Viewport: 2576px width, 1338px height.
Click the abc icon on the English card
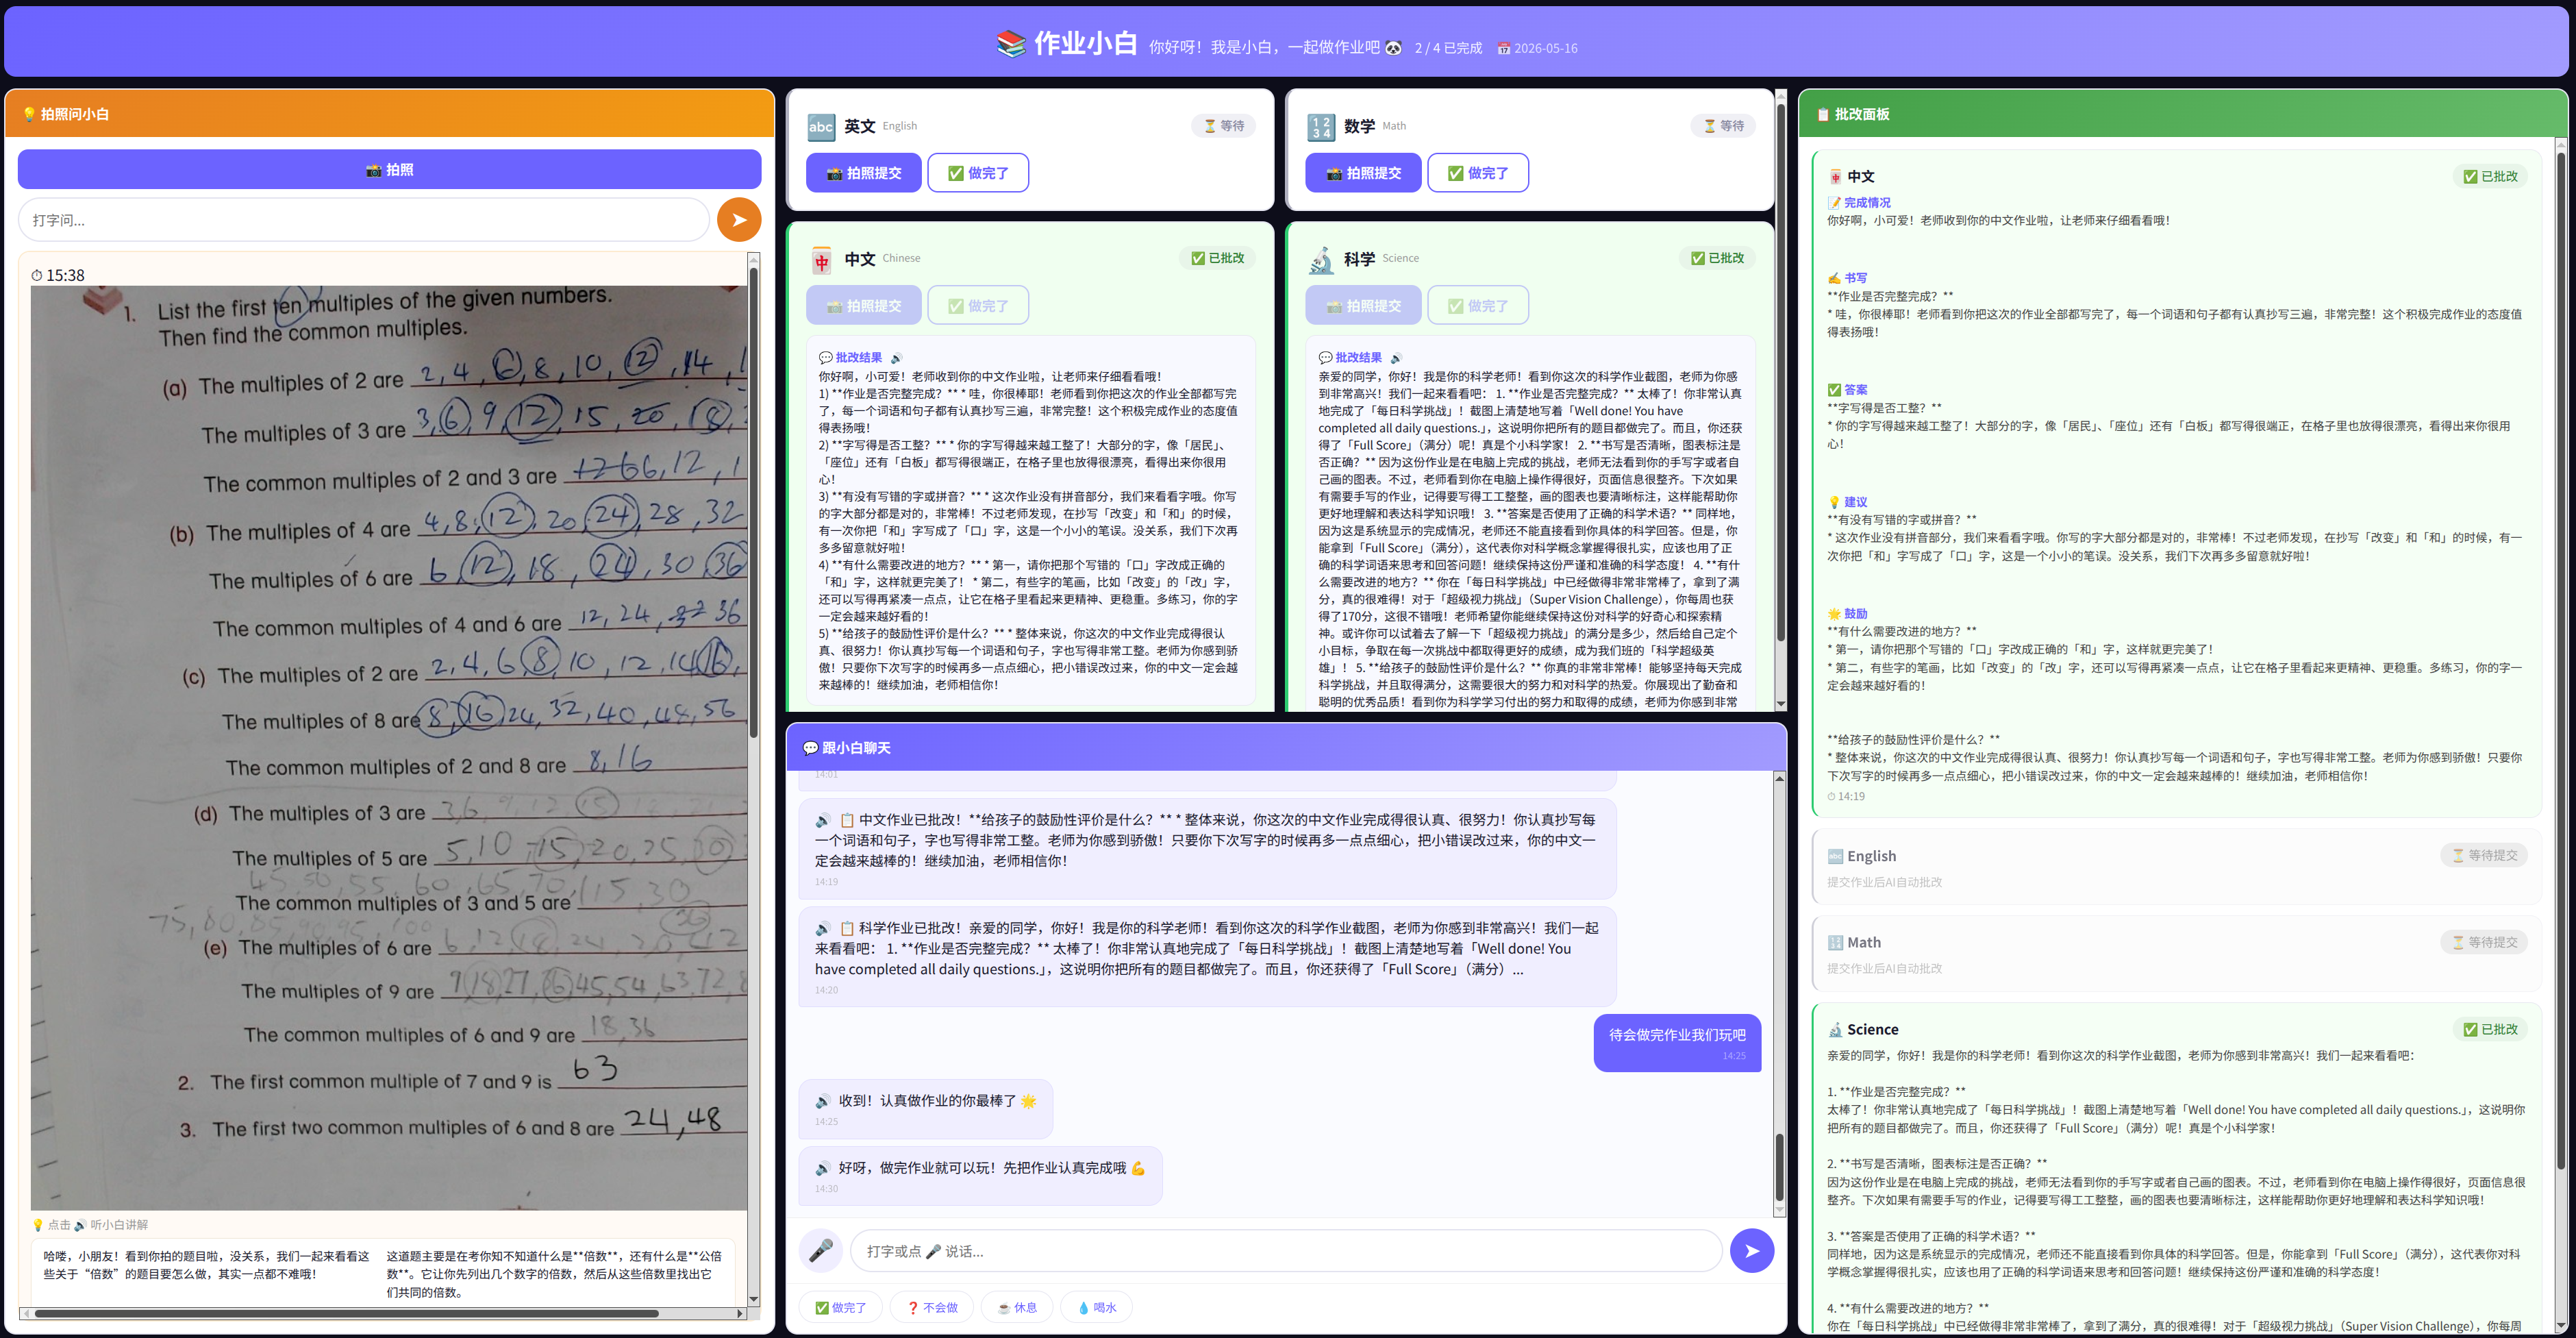tap(821, 127)
